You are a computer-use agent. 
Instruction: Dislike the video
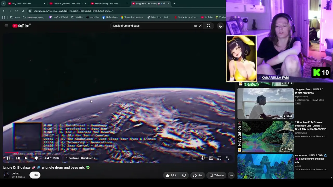click(x=184, y=175)
